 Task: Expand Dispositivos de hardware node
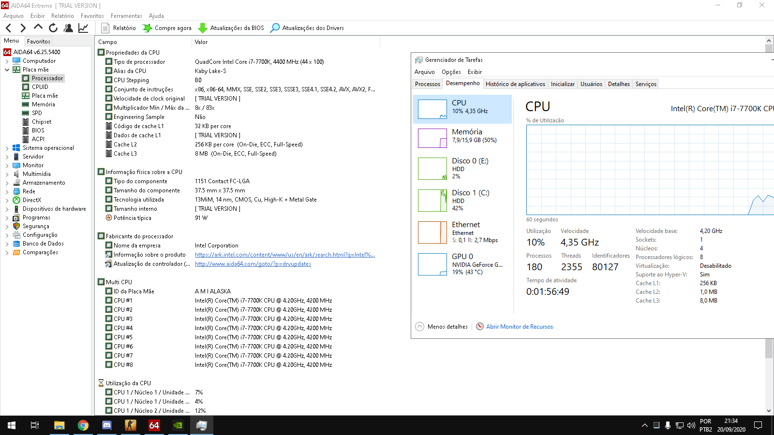tap(7, 209)
